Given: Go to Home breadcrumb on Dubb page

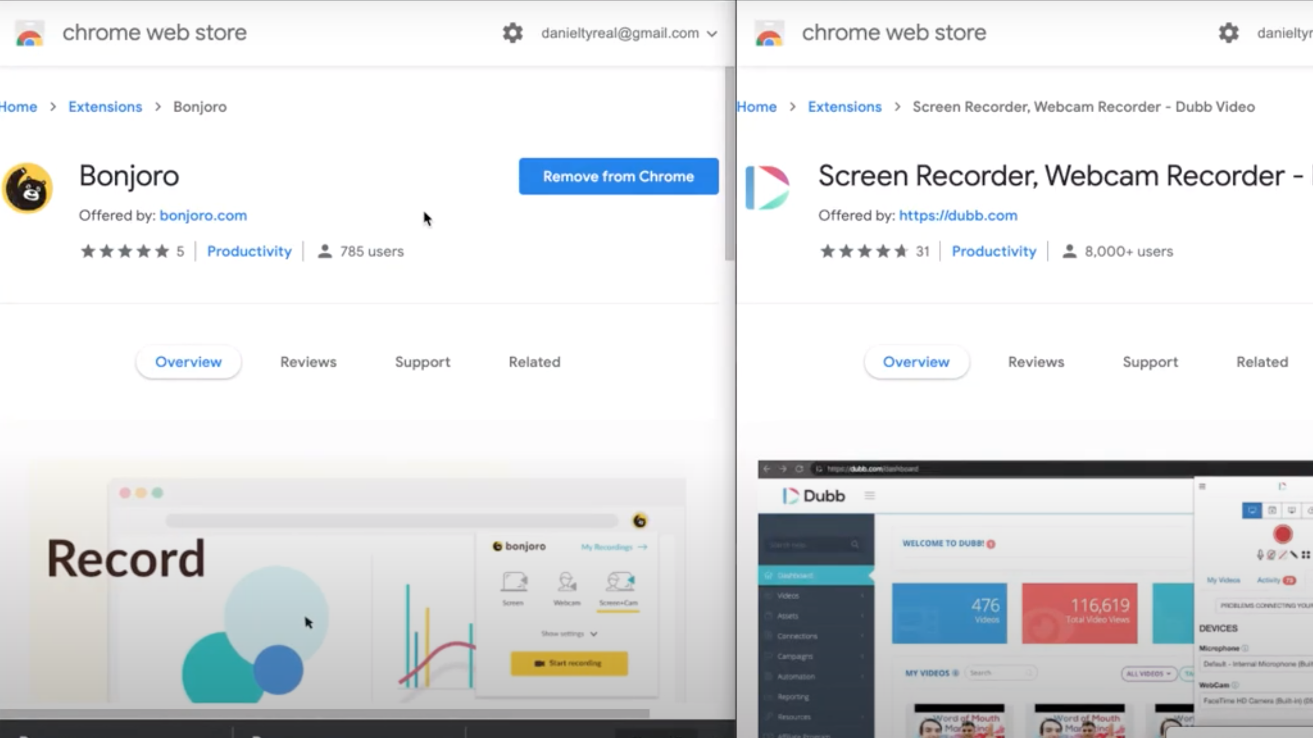Looking at the screenshot, I should click(757, 107).
